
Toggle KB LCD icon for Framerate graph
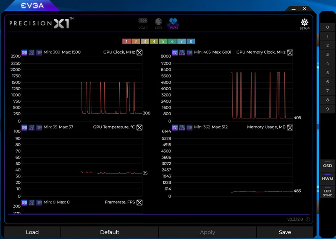[x=31, y=202]
